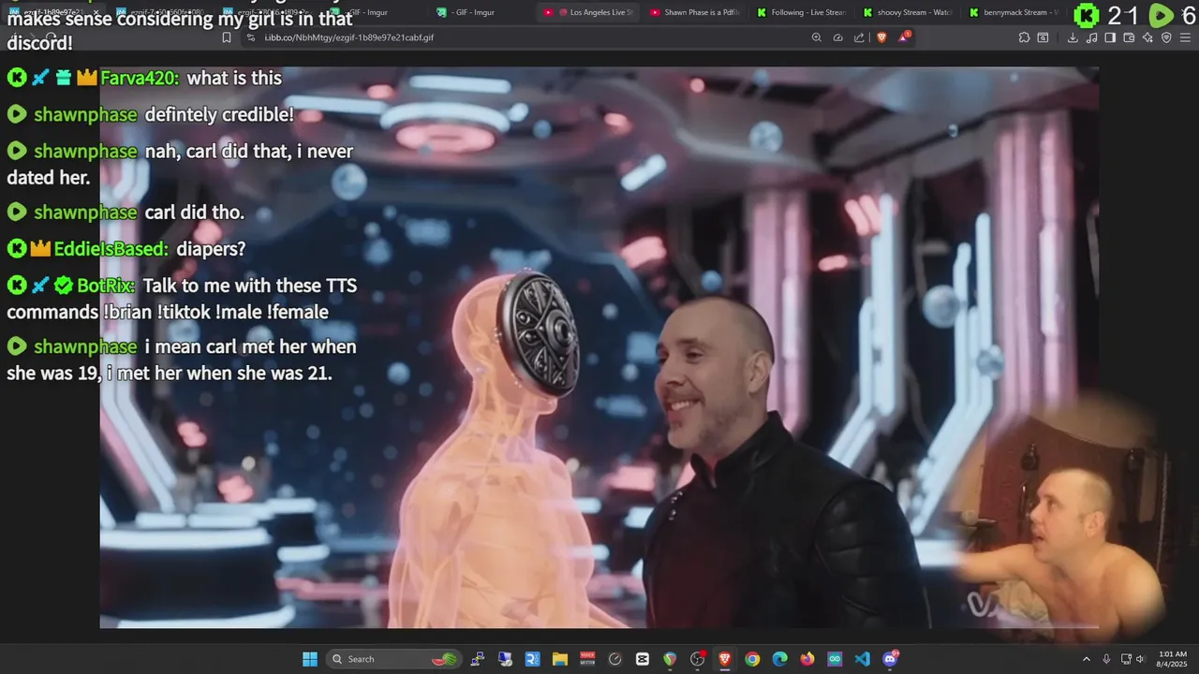This screenshot has height=674, width=1199.
Task: Expand the system tray hidden icons chevron
Action: (x=1087, y=659)
